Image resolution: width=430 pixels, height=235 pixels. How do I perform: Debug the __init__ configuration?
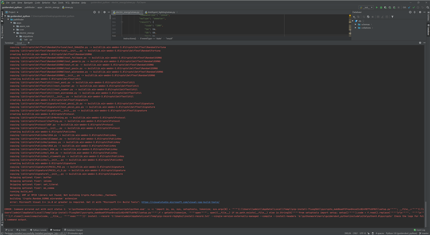pos(381,8)
